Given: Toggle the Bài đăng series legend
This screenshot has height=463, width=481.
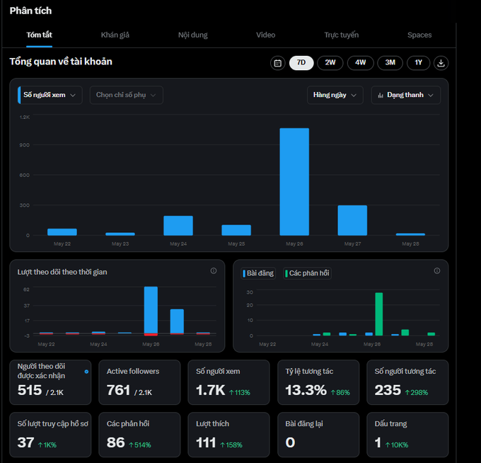Looking at the screenshot, I should point(258,273).
